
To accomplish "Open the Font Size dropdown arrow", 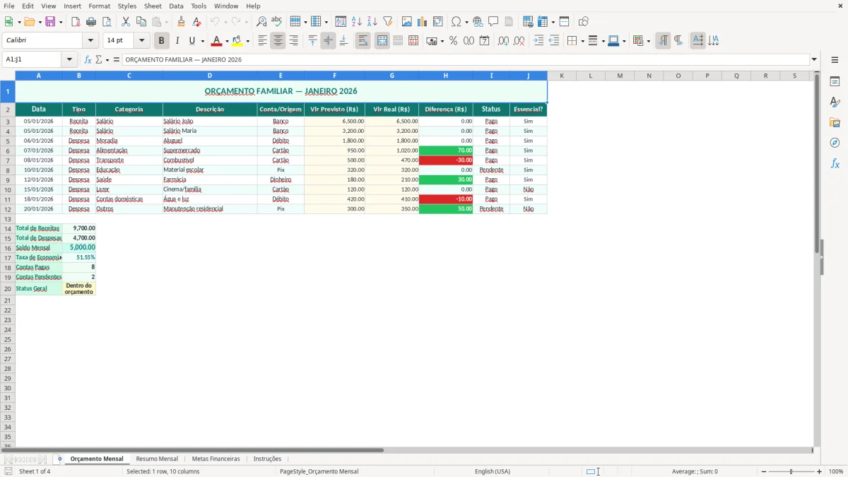I will coord(141,41).
